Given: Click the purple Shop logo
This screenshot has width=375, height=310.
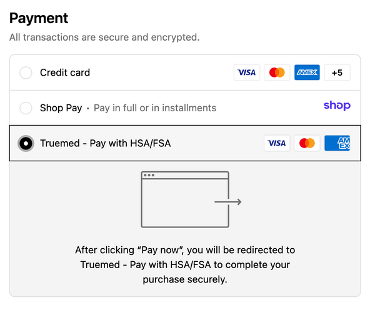Looking at the screenshot, I should tap(337, 106).
